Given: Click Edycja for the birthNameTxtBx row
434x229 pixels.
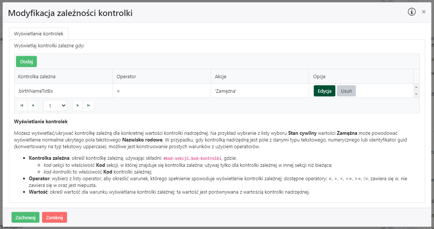Looking at the screenshot, I should pos(325,91).
